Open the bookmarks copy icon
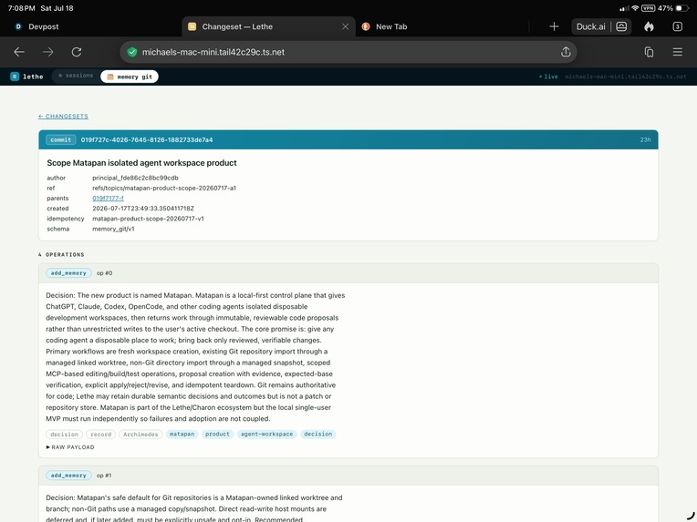 click(649, 52)
